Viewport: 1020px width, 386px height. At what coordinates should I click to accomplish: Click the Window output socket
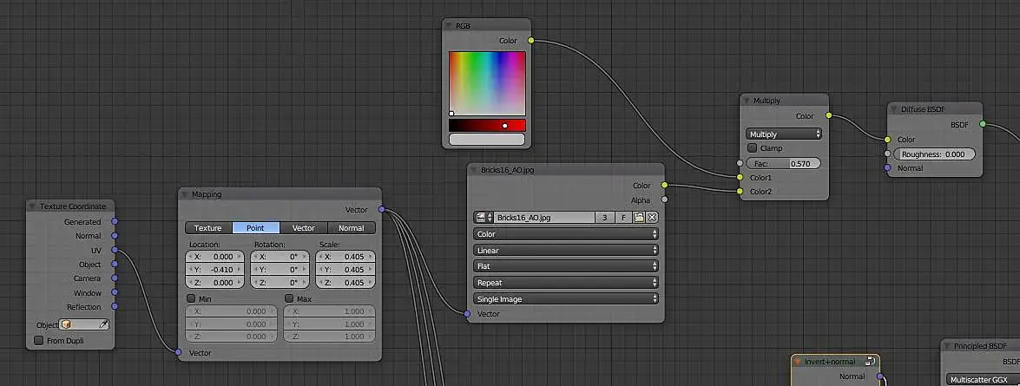[x=115, y=292]
